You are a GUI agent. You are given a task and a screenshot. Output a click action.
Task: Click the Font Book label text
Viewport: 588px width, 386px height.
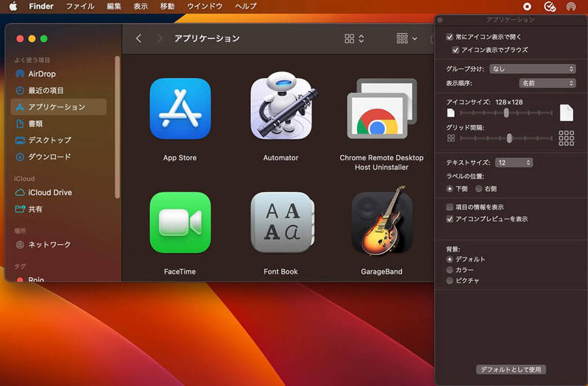(x=281, y=272)
